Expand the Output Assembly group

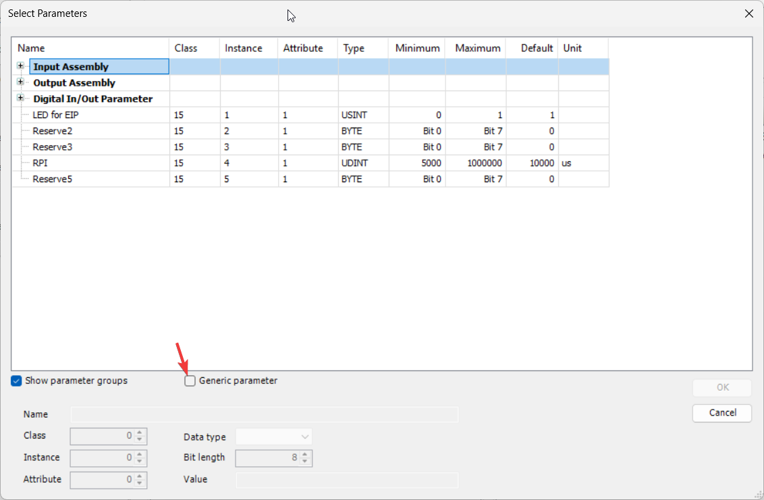click(x=20, y=82)
